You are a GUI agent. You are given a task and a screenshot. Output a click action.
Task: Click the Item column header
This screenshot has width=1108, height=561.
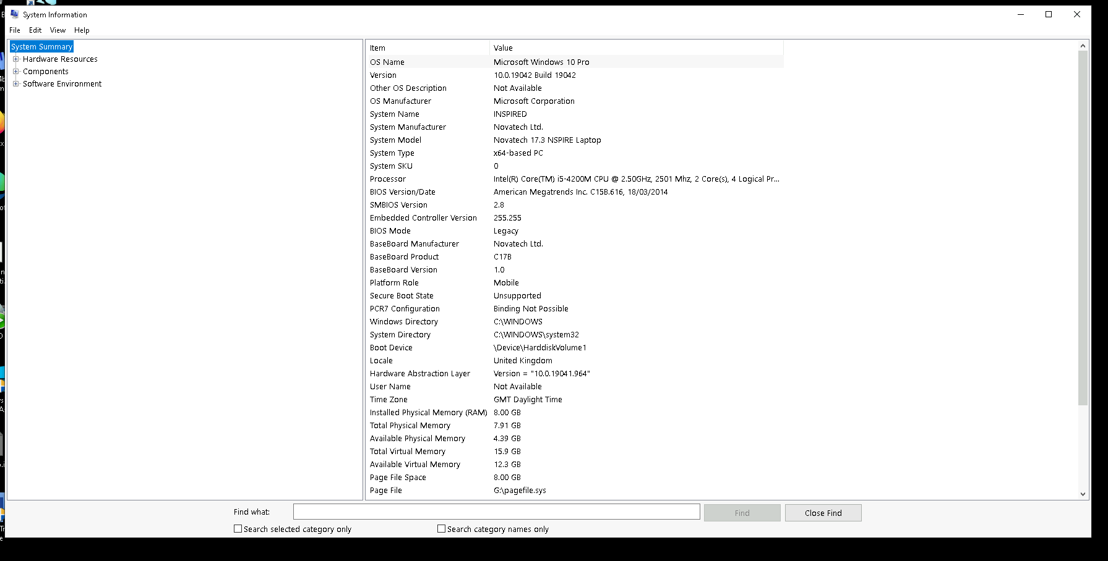(x=427, y=48)
